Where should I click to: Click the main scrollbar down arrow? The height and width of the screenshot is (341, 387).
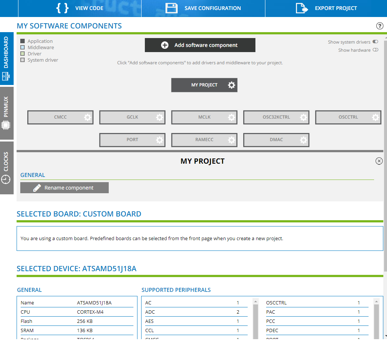tap(386, 336)
